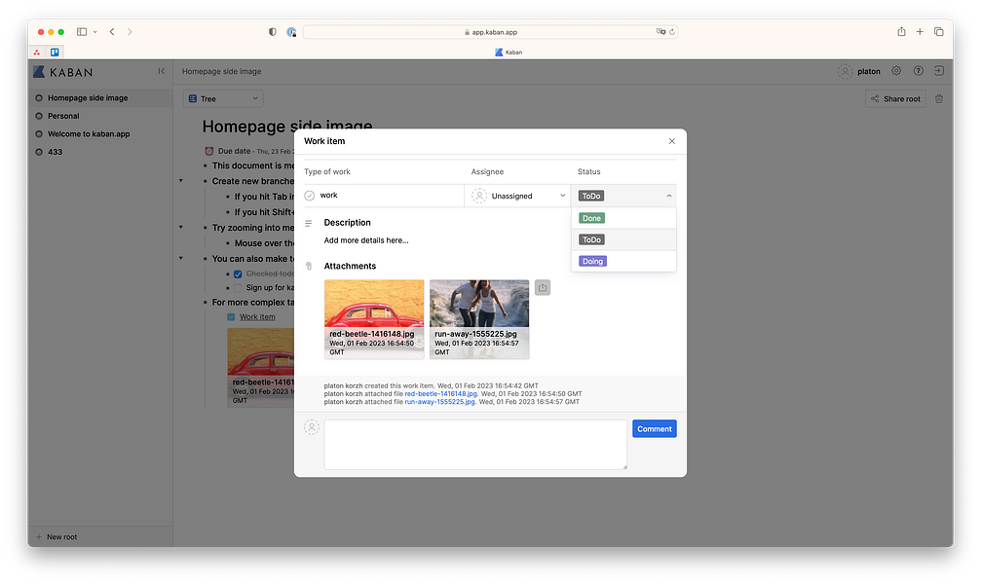The height and width of the screenshot is (584, 981).
Task: Select Doing status option
Action: coord(623,262)
